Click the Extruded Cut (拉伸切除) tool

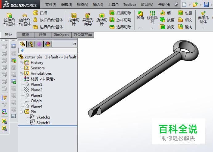[74, 19]
